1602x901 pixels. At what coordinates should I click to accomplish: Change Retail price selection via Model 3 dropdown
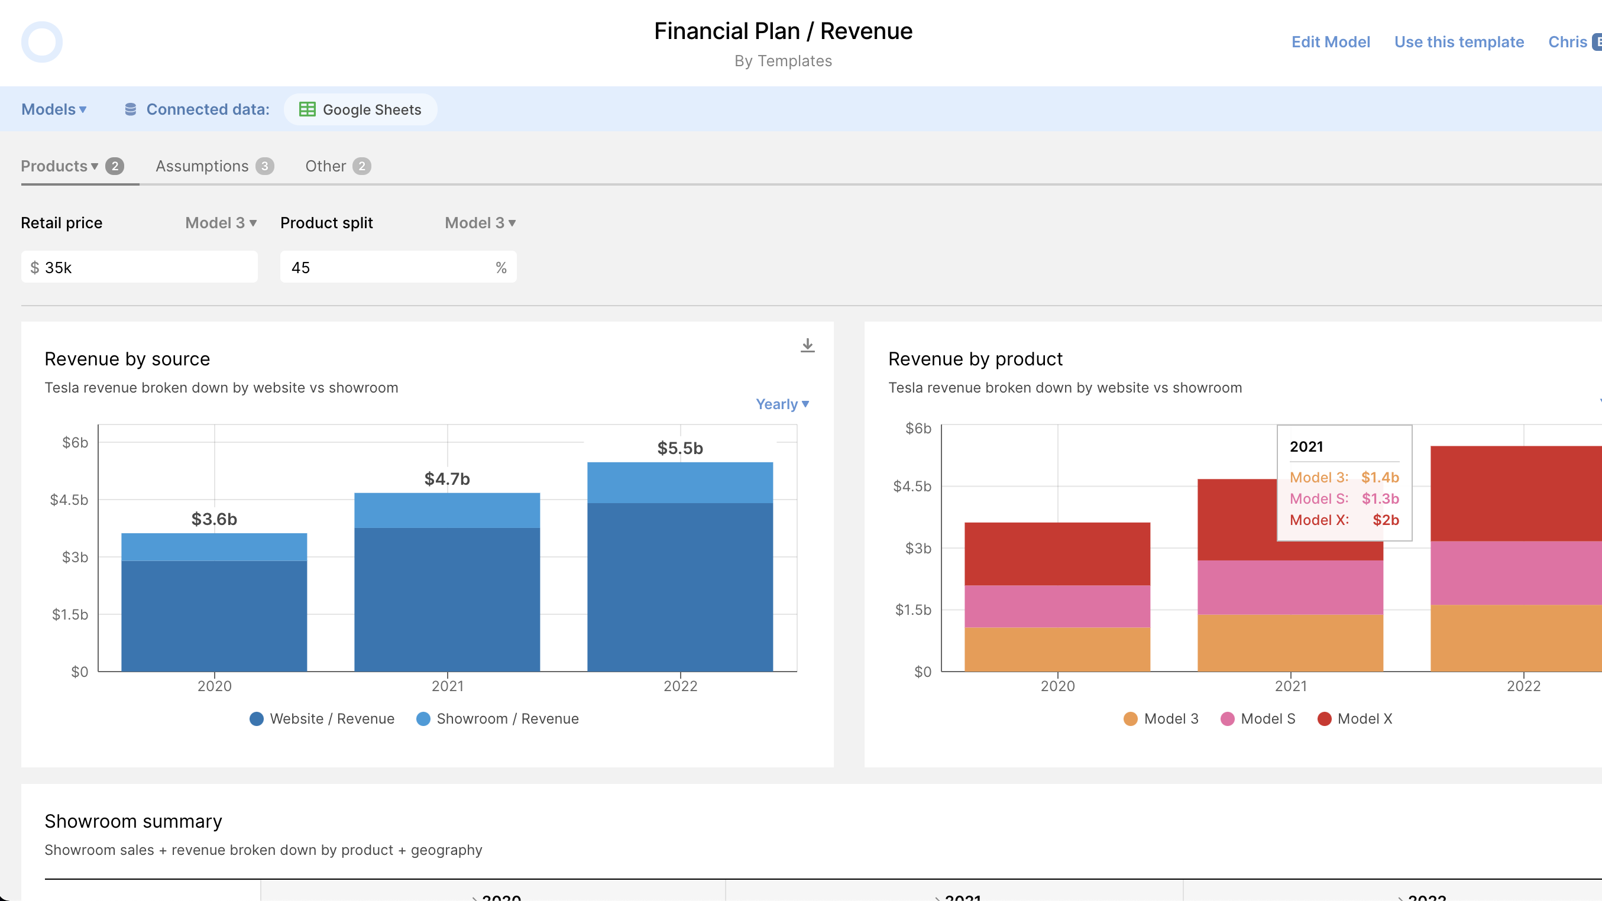[x=220, y=223]
